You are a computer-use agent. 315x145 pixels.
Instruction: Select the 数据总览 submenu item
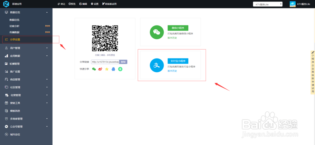14,20
